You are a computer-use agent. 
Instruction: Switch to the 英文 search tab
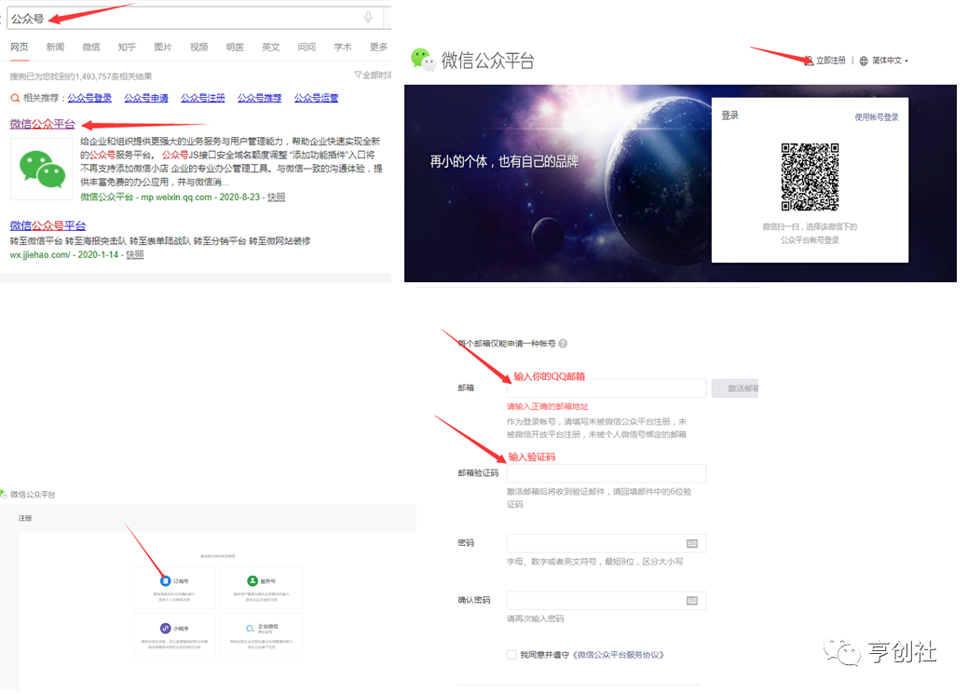[270, 47]
